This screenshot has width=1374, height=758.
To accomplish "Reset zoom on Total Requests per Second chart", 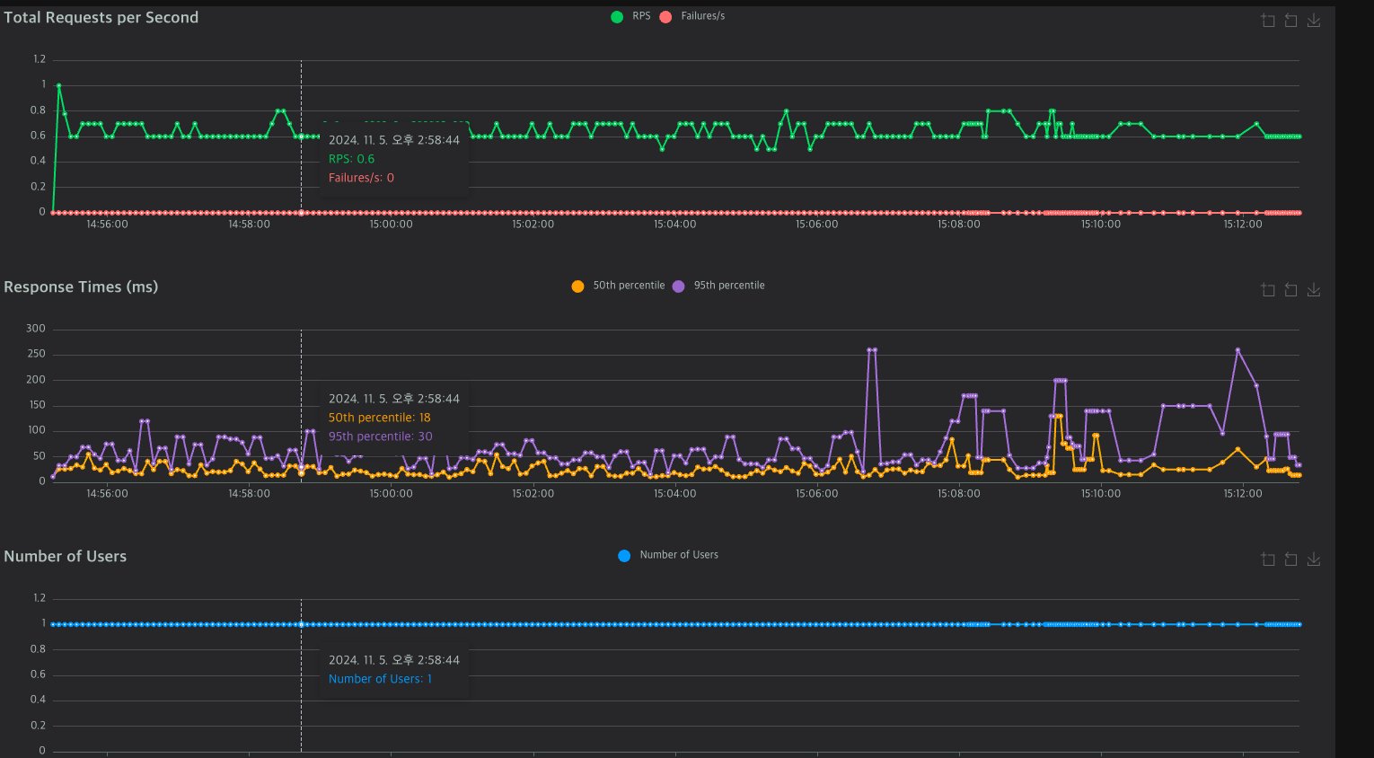I will (1290, 21).
